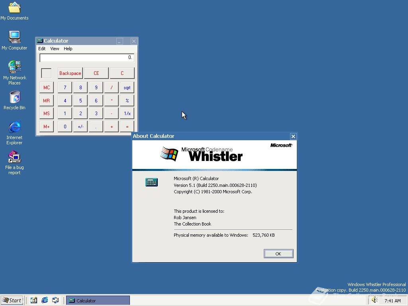Screen dimensions: 408x306
Task: Launch Internet Explorer from desktop
Action: click(14, 133)
